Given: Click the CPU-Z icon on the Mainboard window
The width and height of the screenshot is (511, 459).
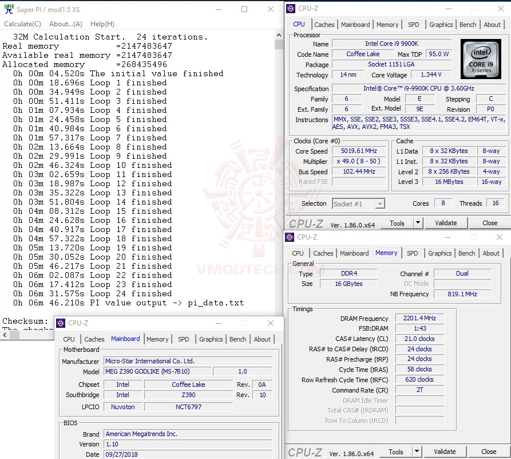Looking at the screenshot, I should [x=61, y=323].
